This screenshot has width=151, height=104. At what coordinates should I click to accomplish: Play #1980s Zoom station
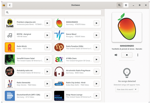(x=96, y=59)
